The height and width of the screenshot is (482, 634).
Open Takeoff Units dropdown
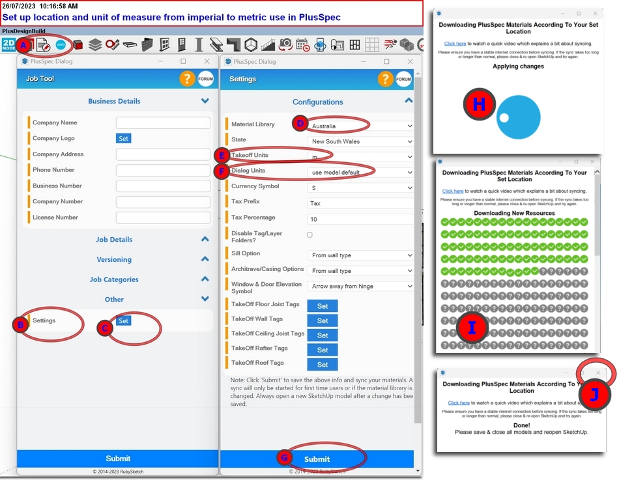click(x=361, y=157)
